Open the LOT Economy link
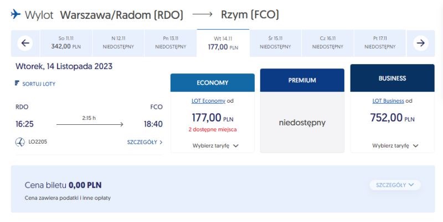 pyautogui.click(x=208, y=101)
